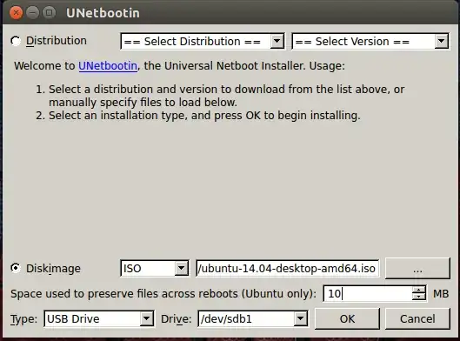
Task: Maximize the UNetbootin window
Action: (50, 13)
